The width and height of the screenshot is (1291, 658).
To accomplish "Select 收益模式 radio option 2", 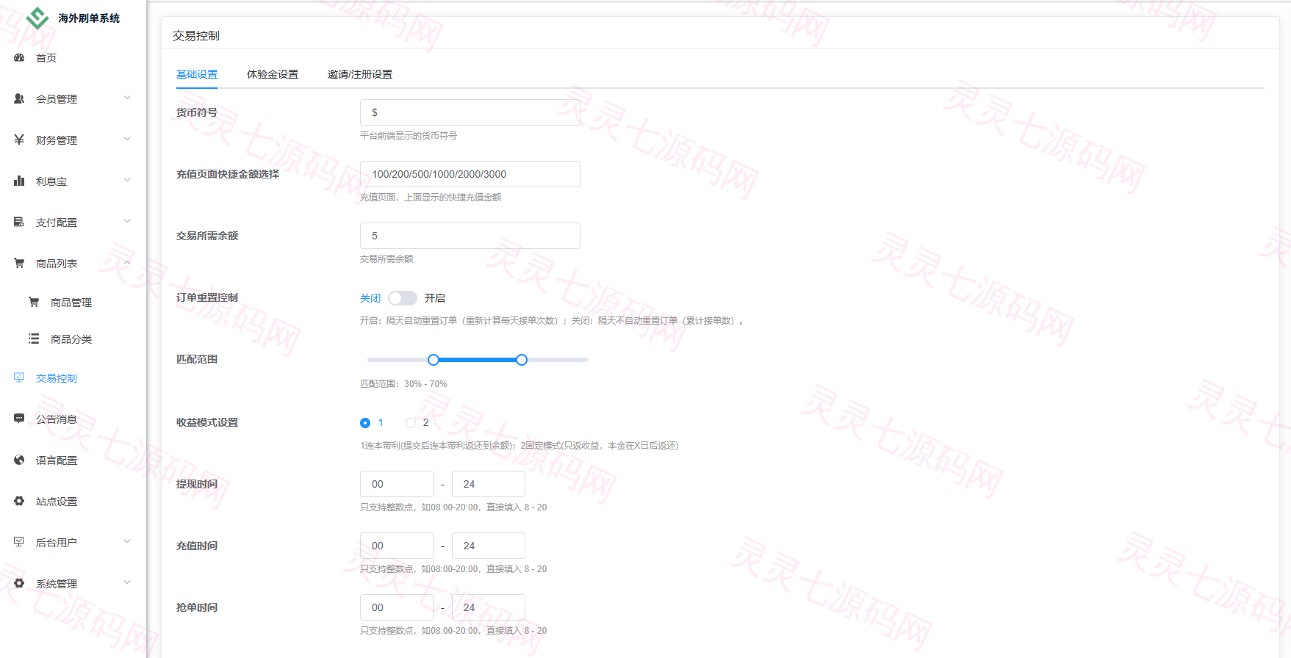I will tap(411, 423).
